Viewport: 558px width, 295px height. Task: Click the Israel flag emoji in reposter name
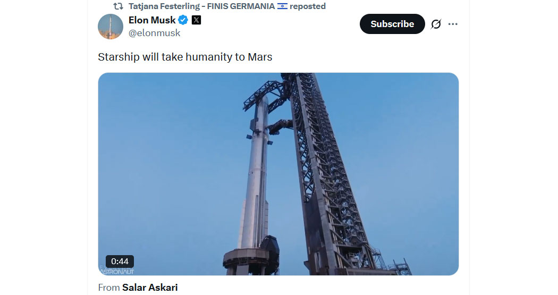click(x=282, y=6)
